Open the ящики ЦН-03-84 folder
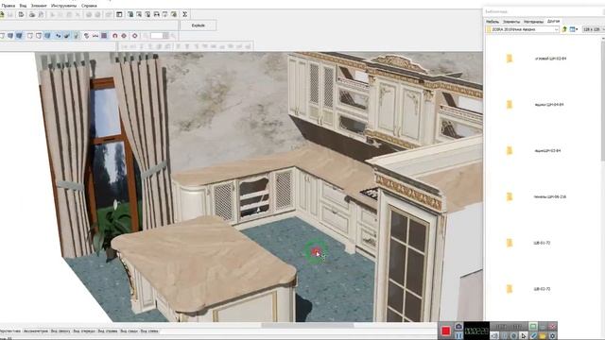This screenshot has height=340, width=605. pyautogui.click(x=547, y=151)
